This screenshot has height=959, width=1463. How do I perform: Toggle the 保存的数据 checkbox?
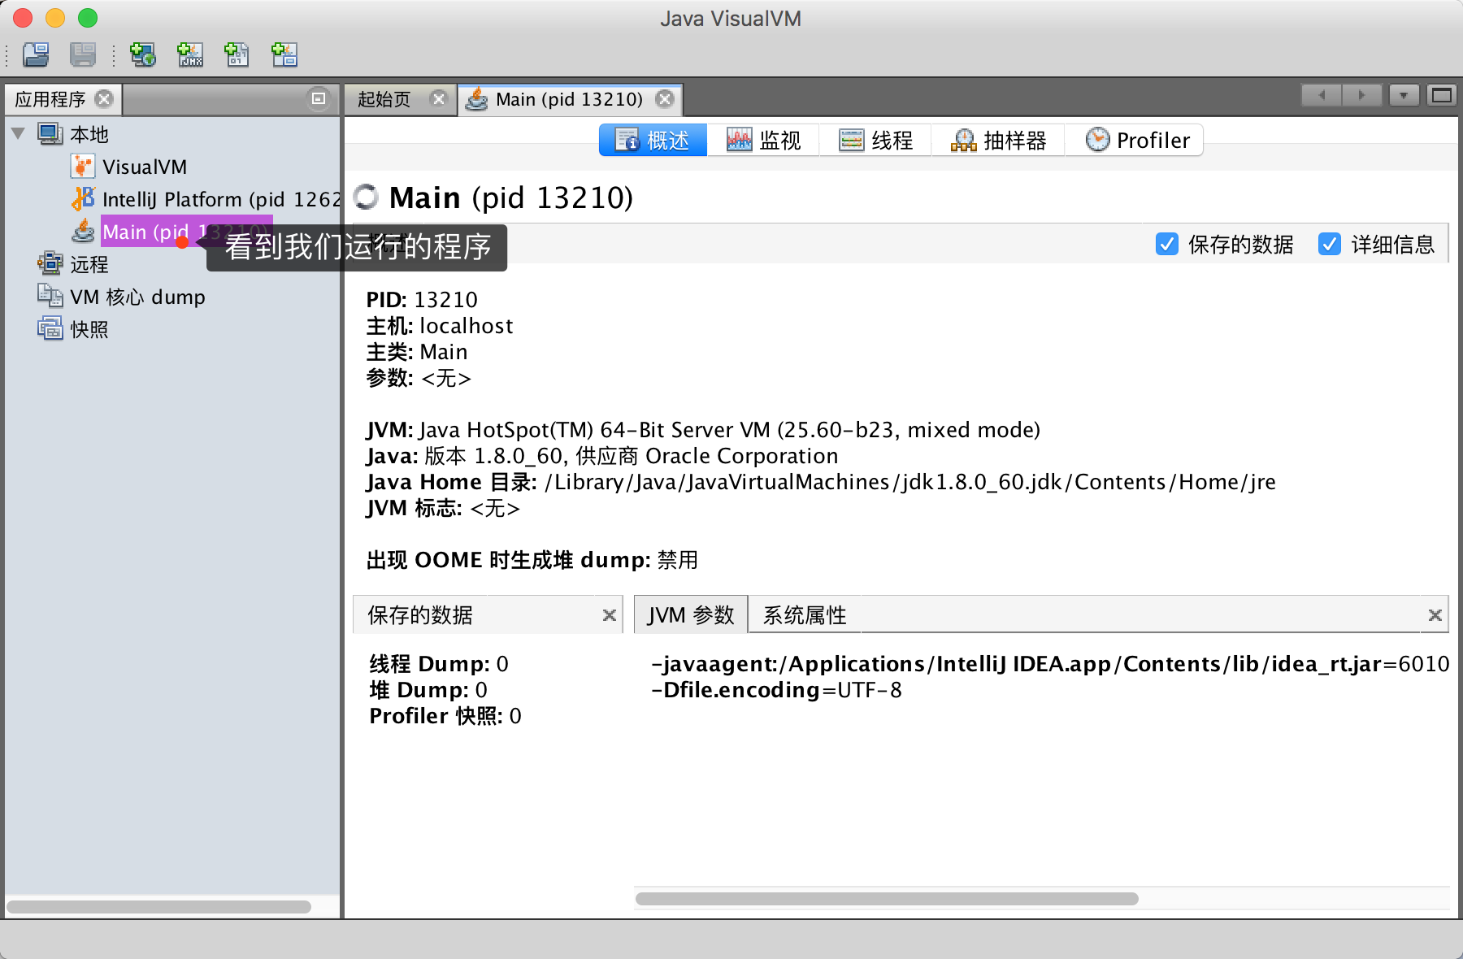tap(1168, 244)
